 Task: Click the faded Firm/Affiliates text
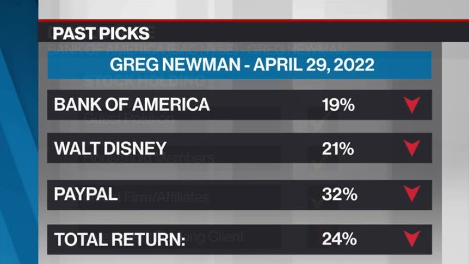point(166,197)
